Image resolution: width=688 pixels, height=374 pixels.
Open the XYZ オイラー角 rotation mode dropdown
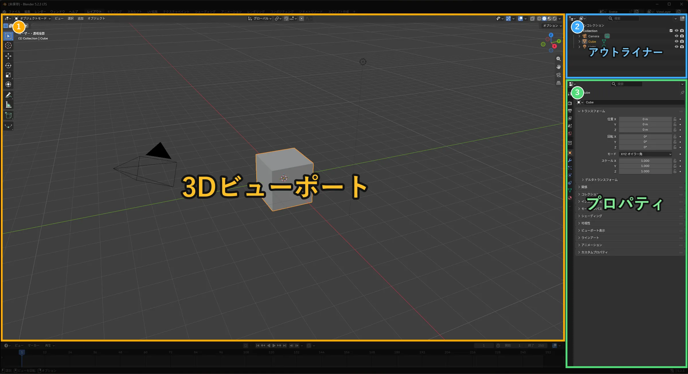coord(645,154)
